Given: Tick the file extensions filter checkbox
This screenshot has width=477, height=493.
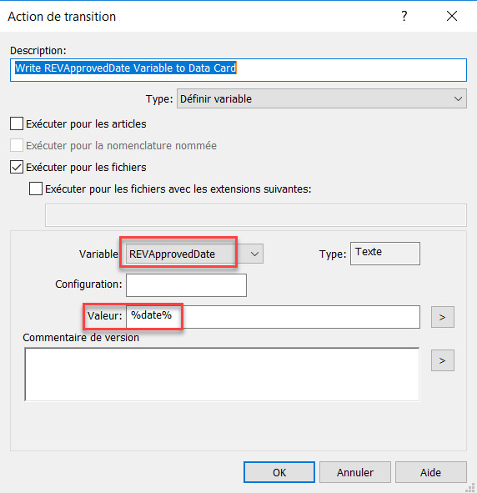Looking at the screenshot, I should (x=36, y=189).
